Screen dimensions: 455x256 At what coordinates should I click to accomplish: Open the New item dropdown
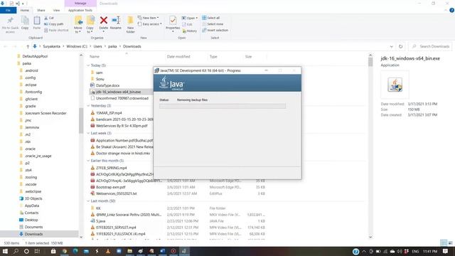(x=149, y=18)
